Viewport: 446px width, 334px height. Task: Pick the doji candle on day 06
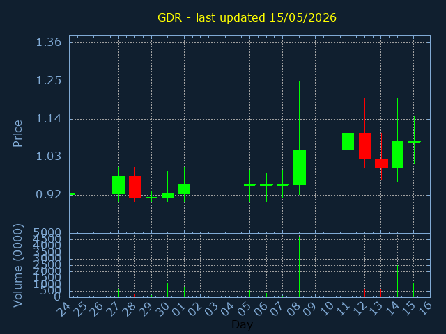(266, 185)
